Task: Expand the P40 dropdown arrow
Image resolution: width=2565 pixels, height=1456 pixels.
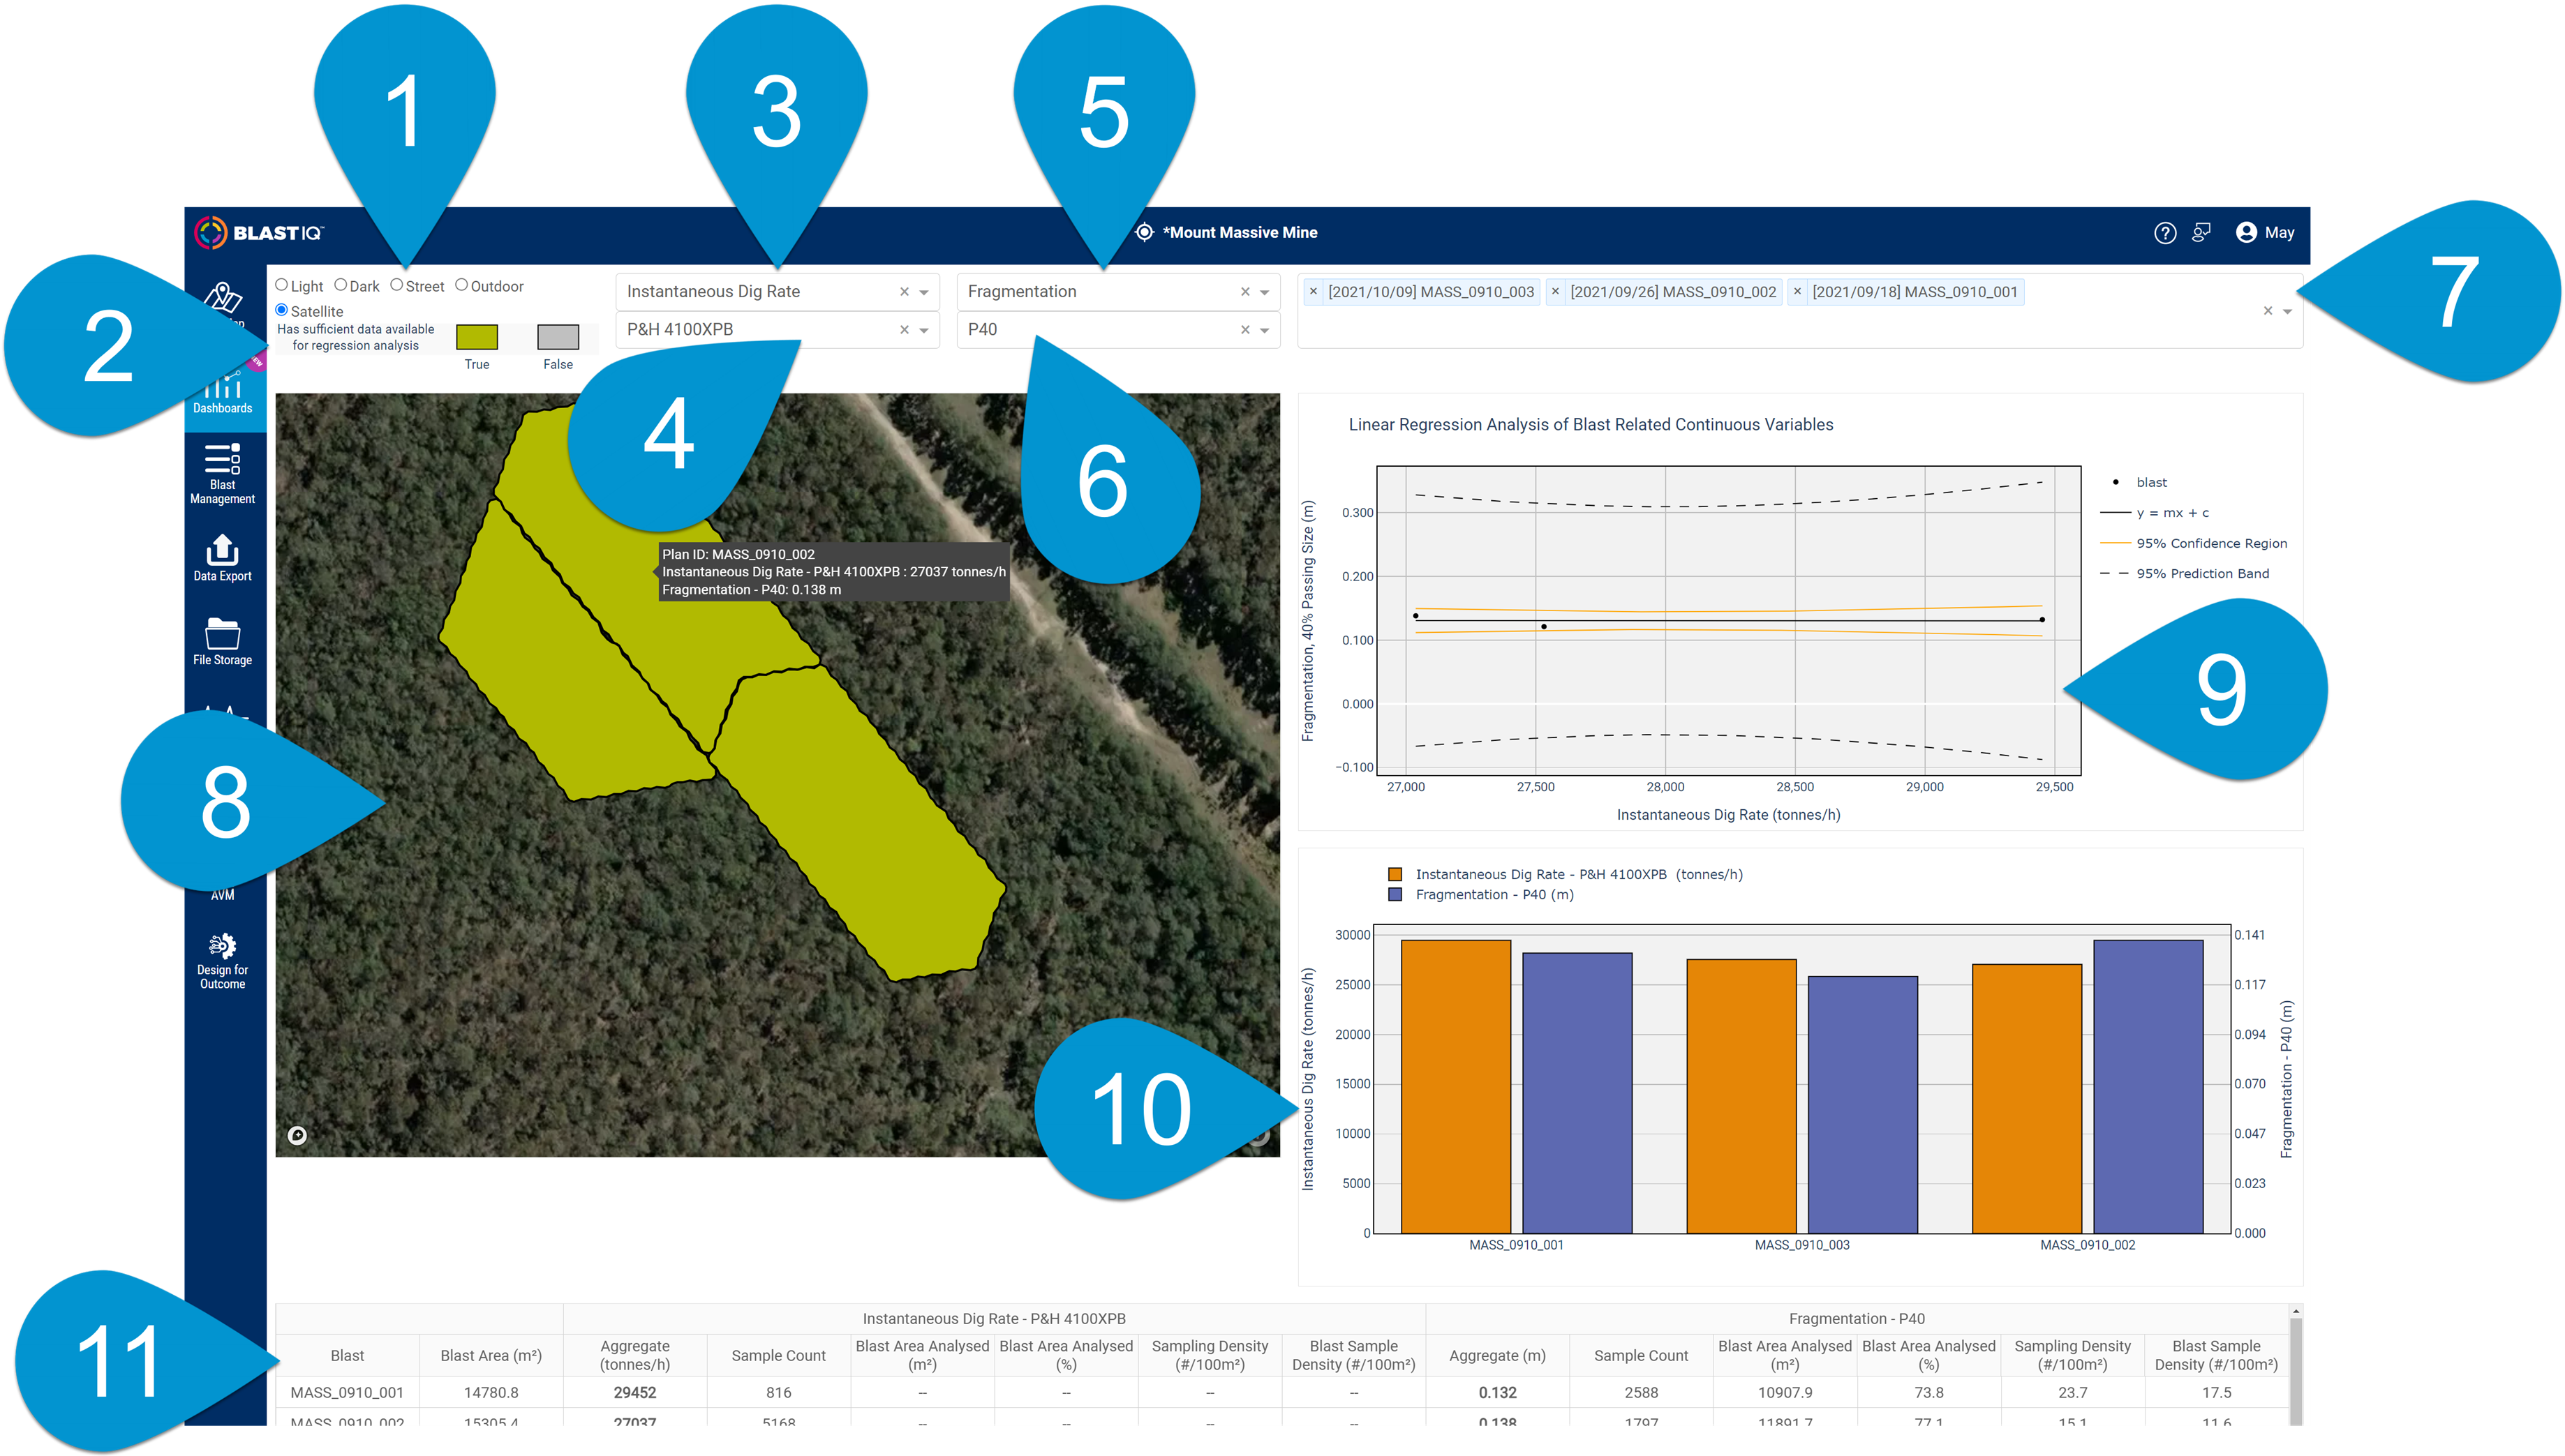Action: point(1265,331)
